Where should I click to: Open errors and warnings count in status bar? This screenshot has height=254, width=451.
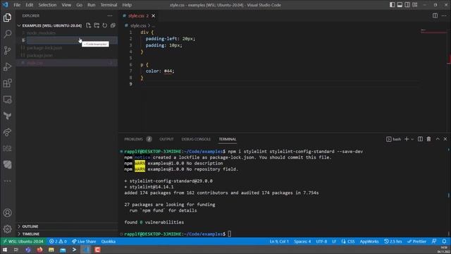58,241
